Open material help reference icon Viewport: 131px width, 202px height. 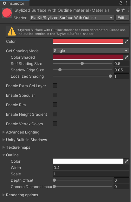(x=118, y=10)
